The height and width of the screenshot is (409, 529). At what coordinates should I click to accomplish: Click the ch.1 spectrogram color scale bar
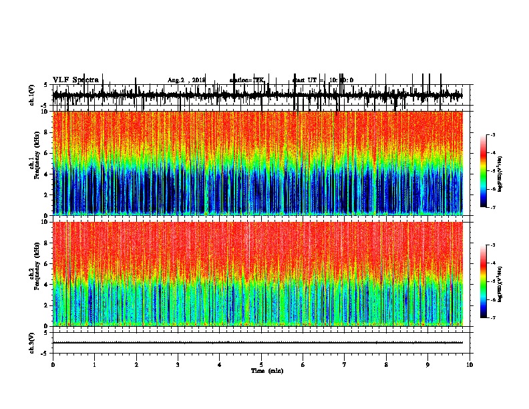tap(483, 171)
